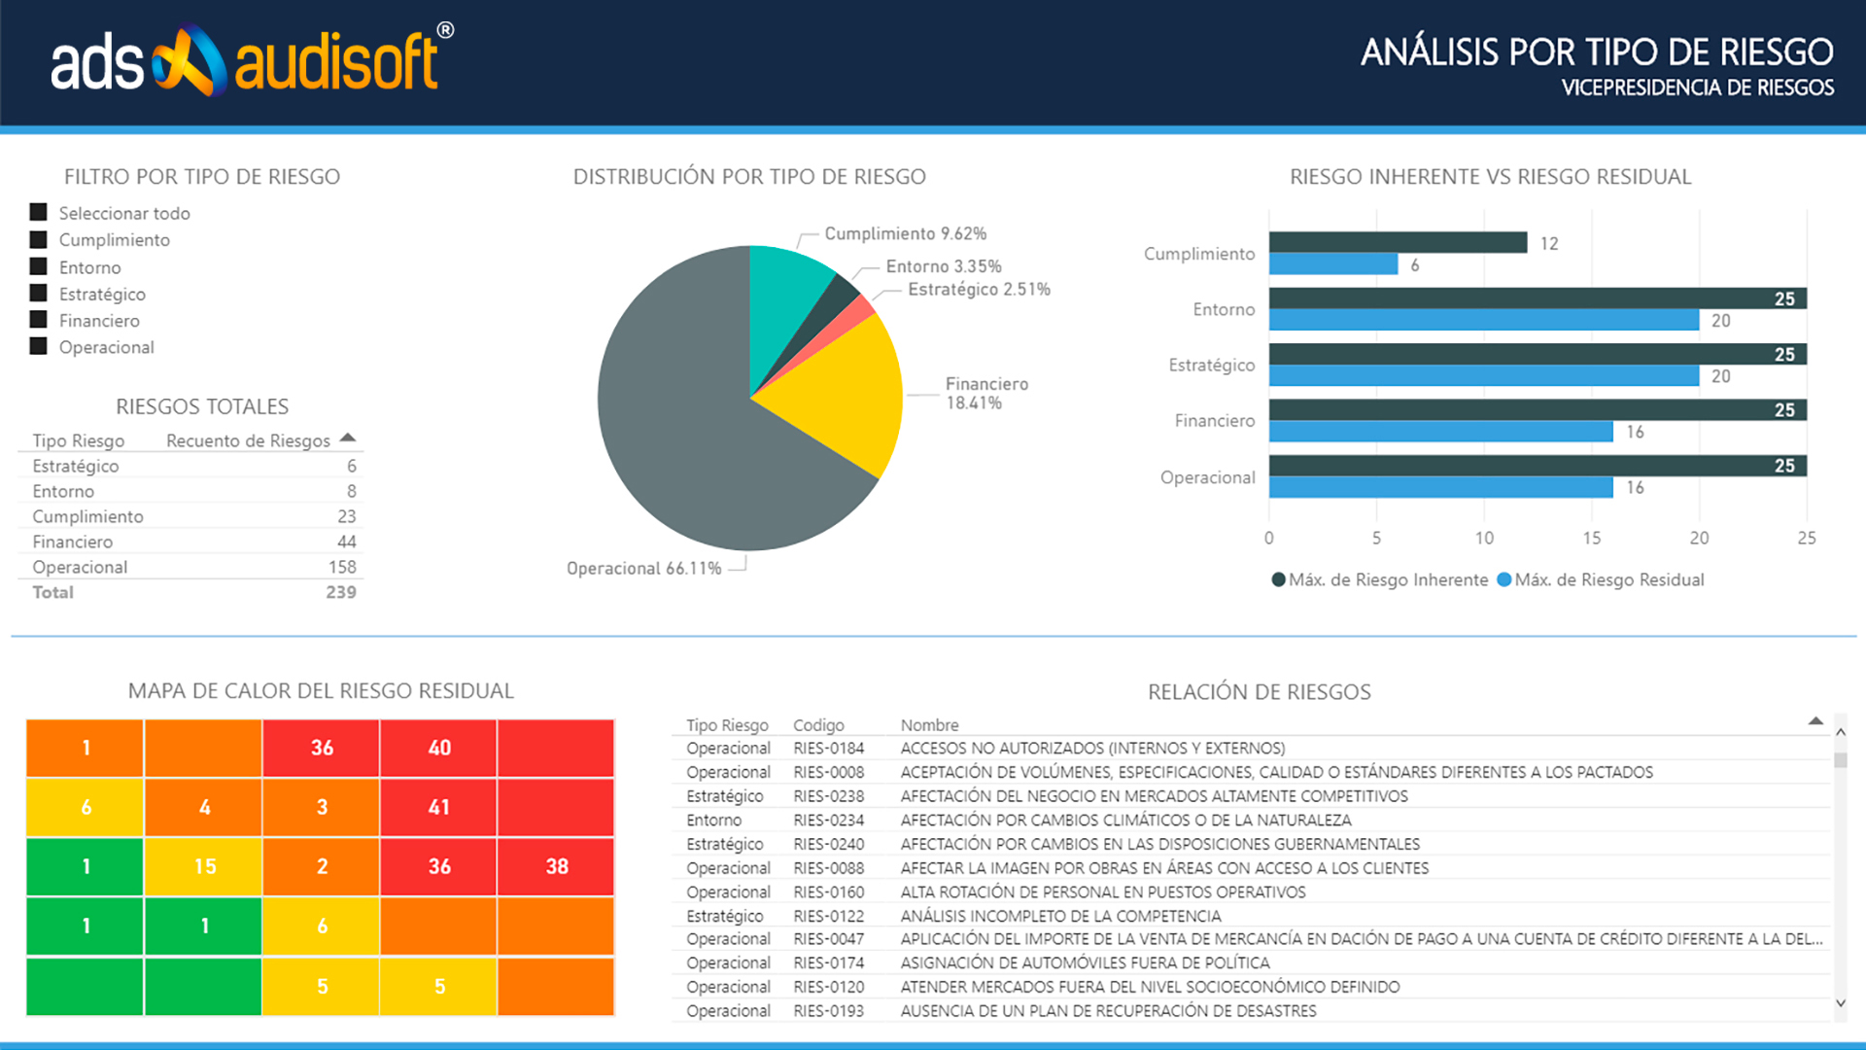Click the Cumplimiento 9.62% label

point(905,233)
